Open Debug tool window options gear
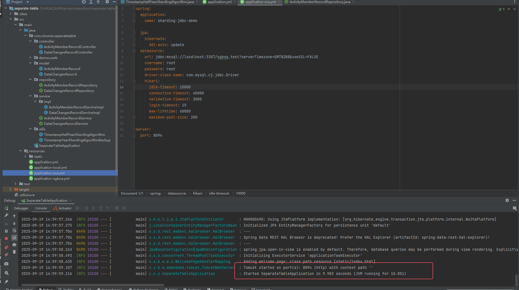519x290 pixels. (507, 201)
